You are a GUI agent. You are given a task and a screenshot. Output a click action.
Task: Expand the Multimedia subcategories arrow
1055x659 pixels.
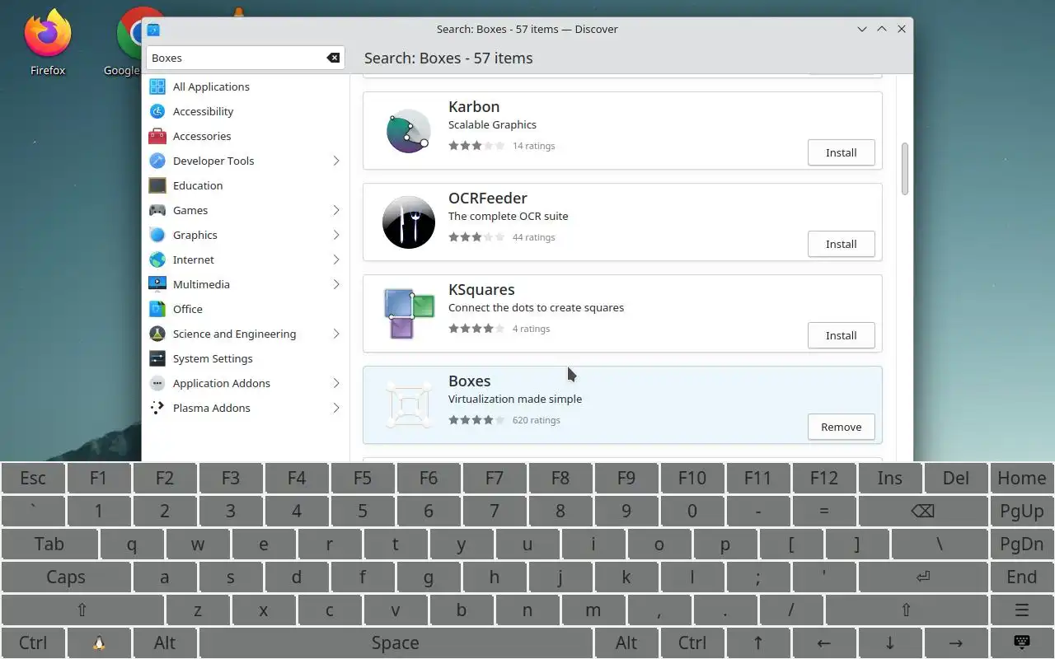[x=336, y=284]
